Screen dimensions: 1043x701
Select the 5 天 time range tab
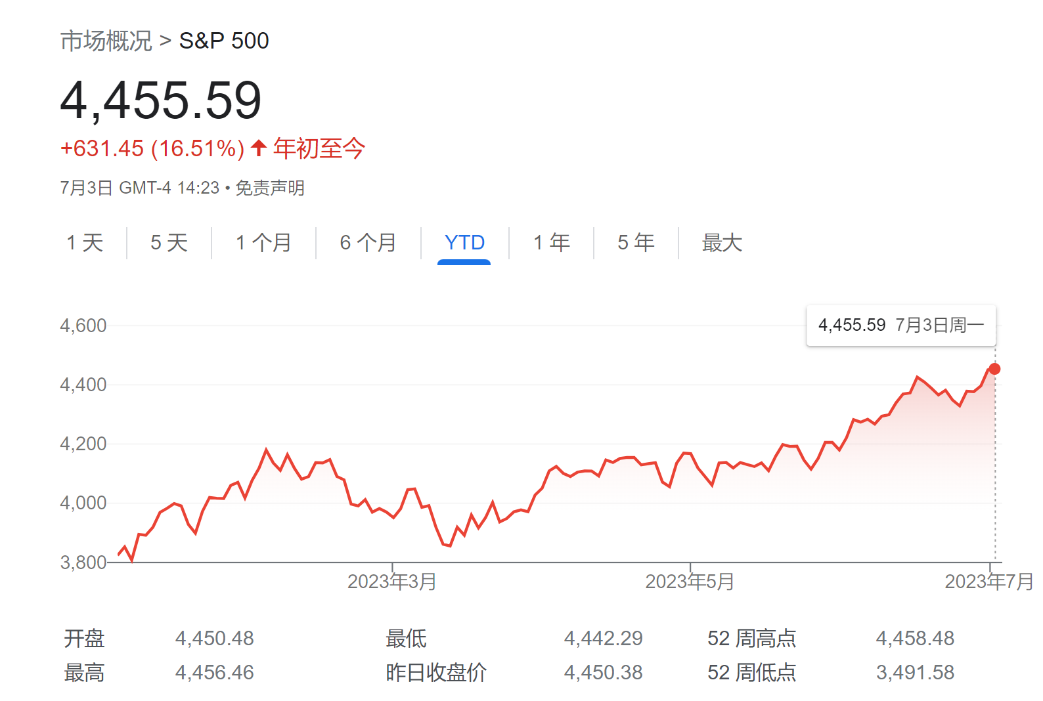click(x=169, y=243)
